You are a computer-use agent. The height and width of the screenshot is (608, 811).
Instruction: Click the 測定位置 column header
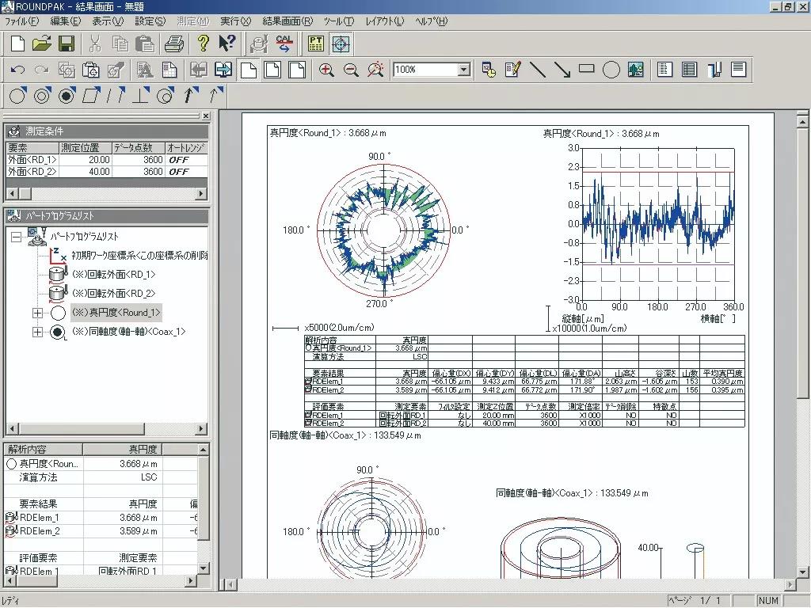(x=80, y=148)
